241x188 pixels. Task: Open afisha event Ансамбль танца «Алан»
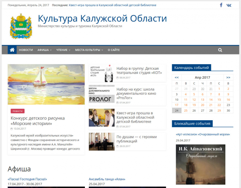(107, 179)
